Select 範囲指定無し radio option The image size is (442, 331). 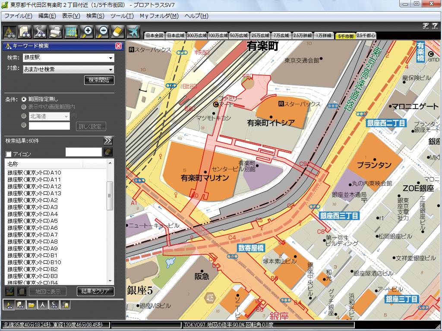(x=24, y=100)
